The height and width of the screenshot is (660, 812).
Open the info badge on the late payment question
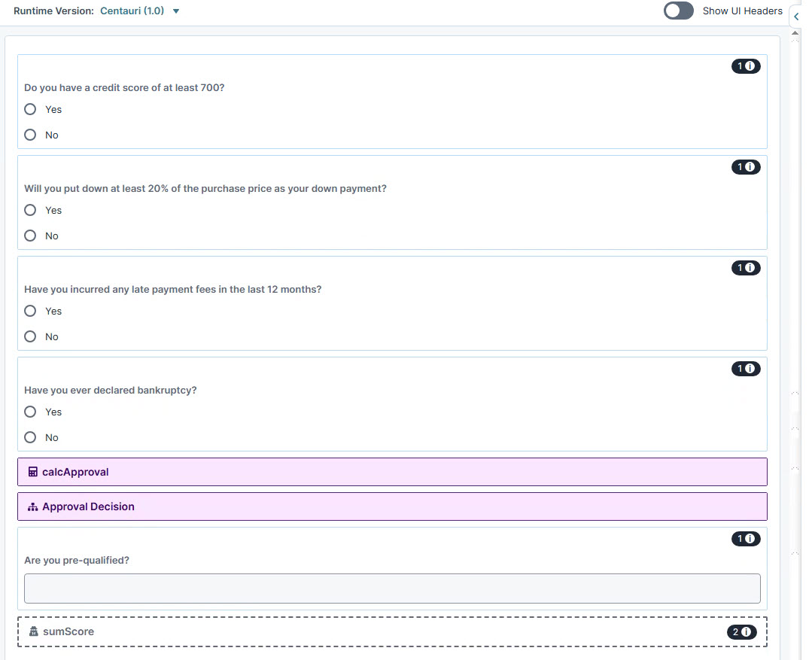(x=746, y=267)
